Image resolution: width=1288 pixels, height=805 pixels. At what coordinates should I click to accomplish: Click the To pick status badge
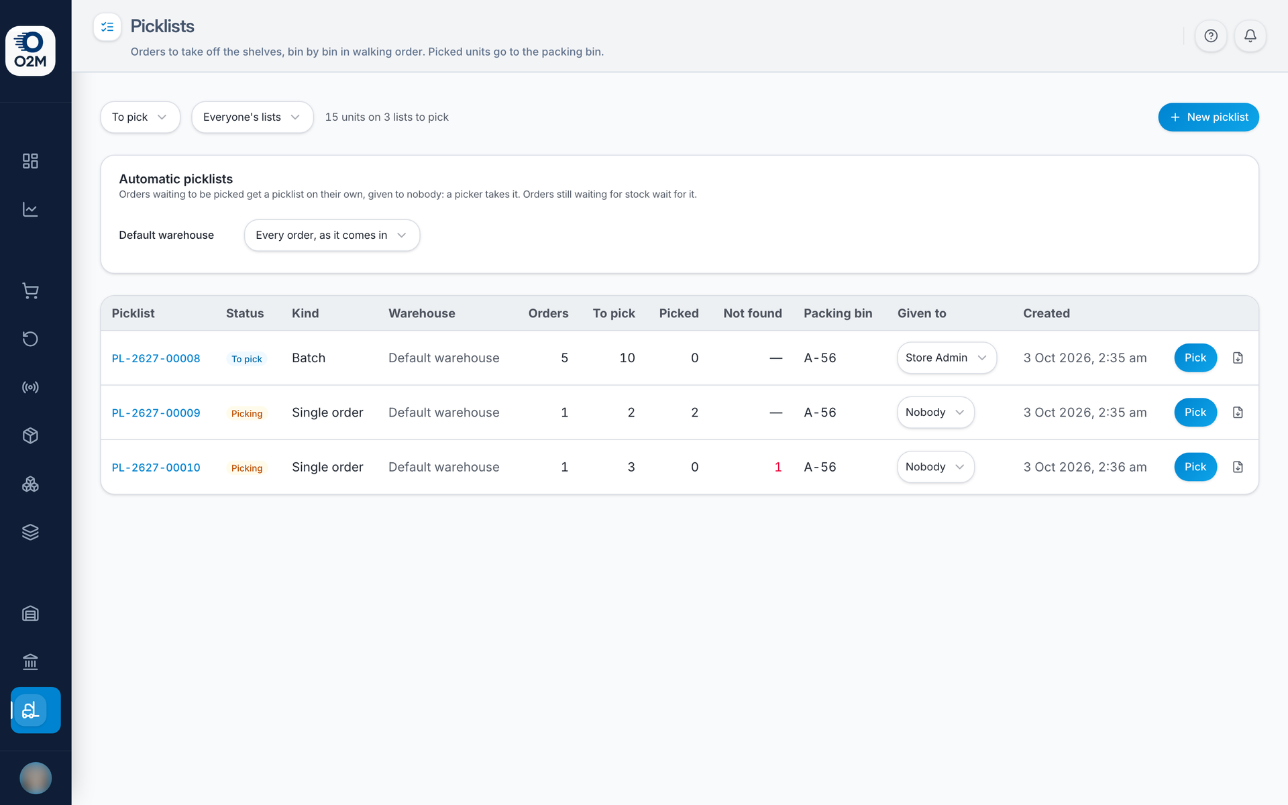click(x=247, y=359)
